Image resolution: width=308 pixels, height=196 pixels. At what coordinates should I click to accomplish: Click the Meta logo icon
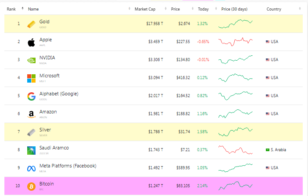tap(31, 168)
